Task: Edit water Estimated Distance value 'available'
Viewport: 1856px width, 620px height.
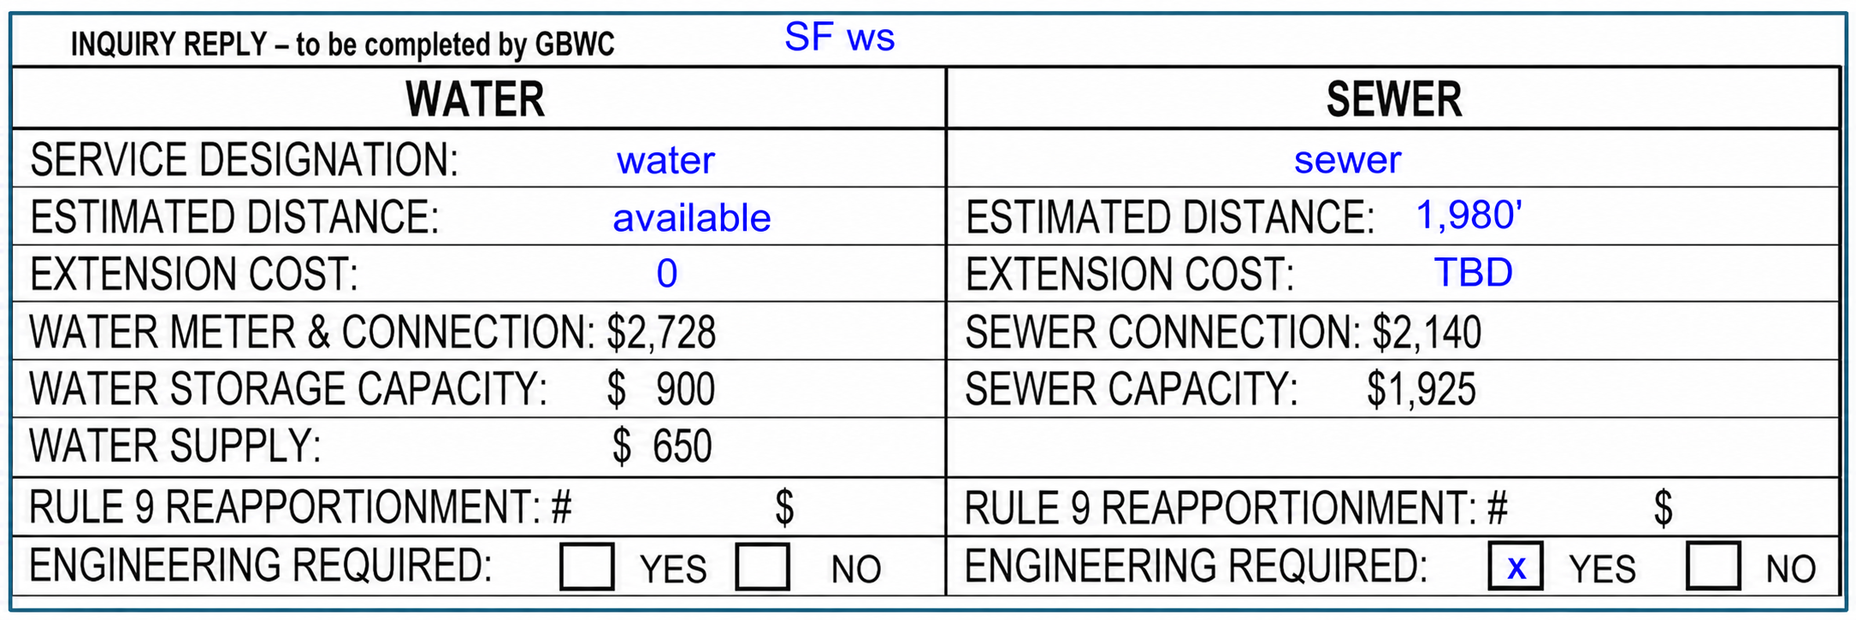Action: pyautogui.click(x=691, y=218)
